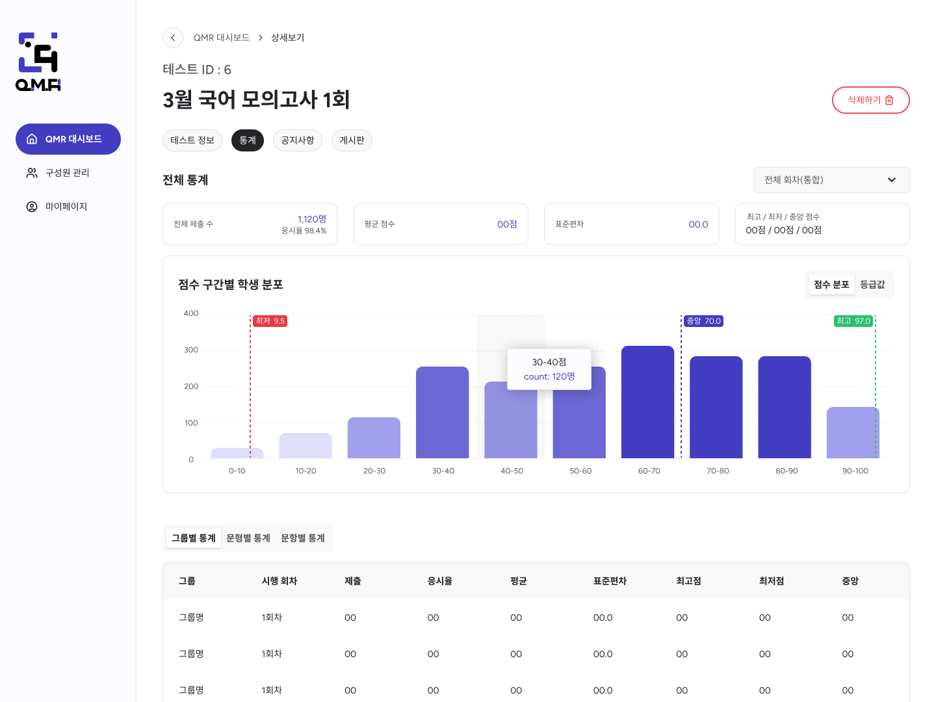Click the home icon in the sidebar
The height and width of the screenshot is (702, 936).
pyautogui.click(x=32, y=139)
